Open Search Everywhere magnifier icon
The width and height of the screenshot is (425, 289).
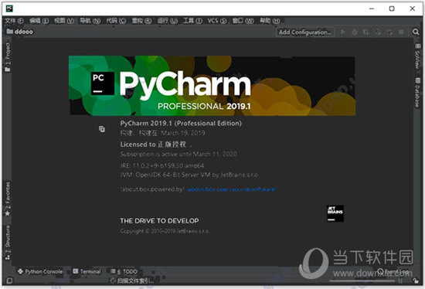[x=416, y=32]
